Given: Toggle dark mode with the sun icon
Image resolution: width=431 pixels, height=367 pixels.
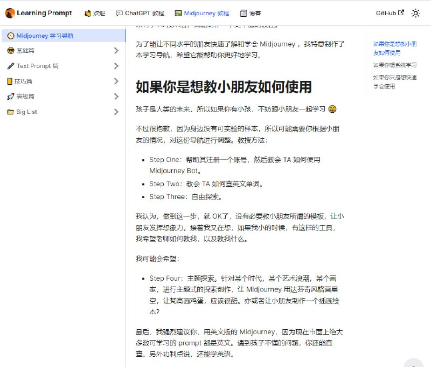Looking at the screenshot, I should [x=415, y=13].
